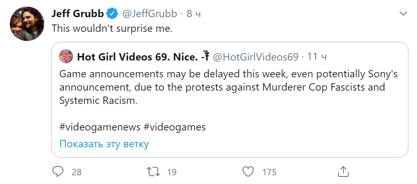
Task: Click the retweet count 19
Action: point(172,172)
